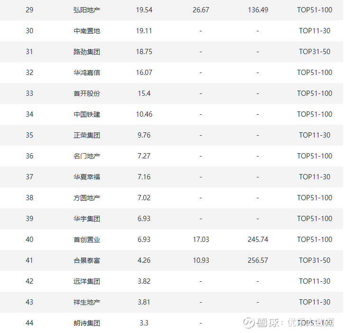
Task: Select rank number 40
Action: [x=29, y=240]
